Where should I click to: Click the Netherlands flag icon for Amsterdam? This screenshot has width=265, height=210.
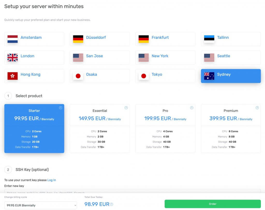[12, 39]
